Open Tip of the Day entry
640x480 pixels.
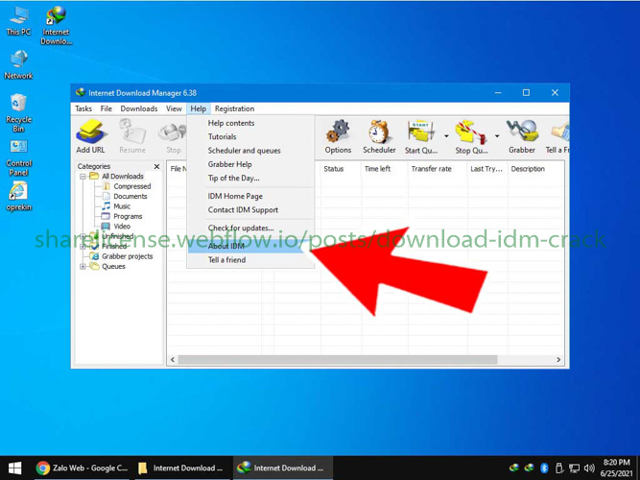pyautogui.click(x=250, y=179)
